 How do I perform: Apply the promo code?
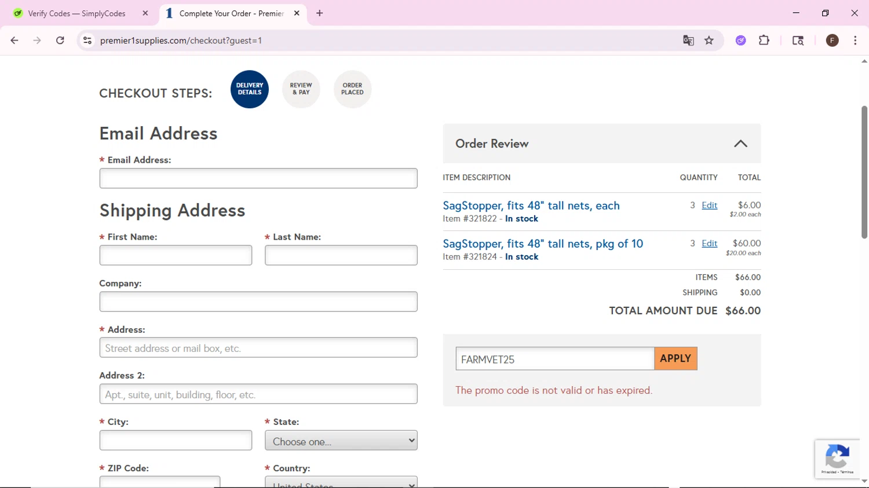[x=676, y=359]
